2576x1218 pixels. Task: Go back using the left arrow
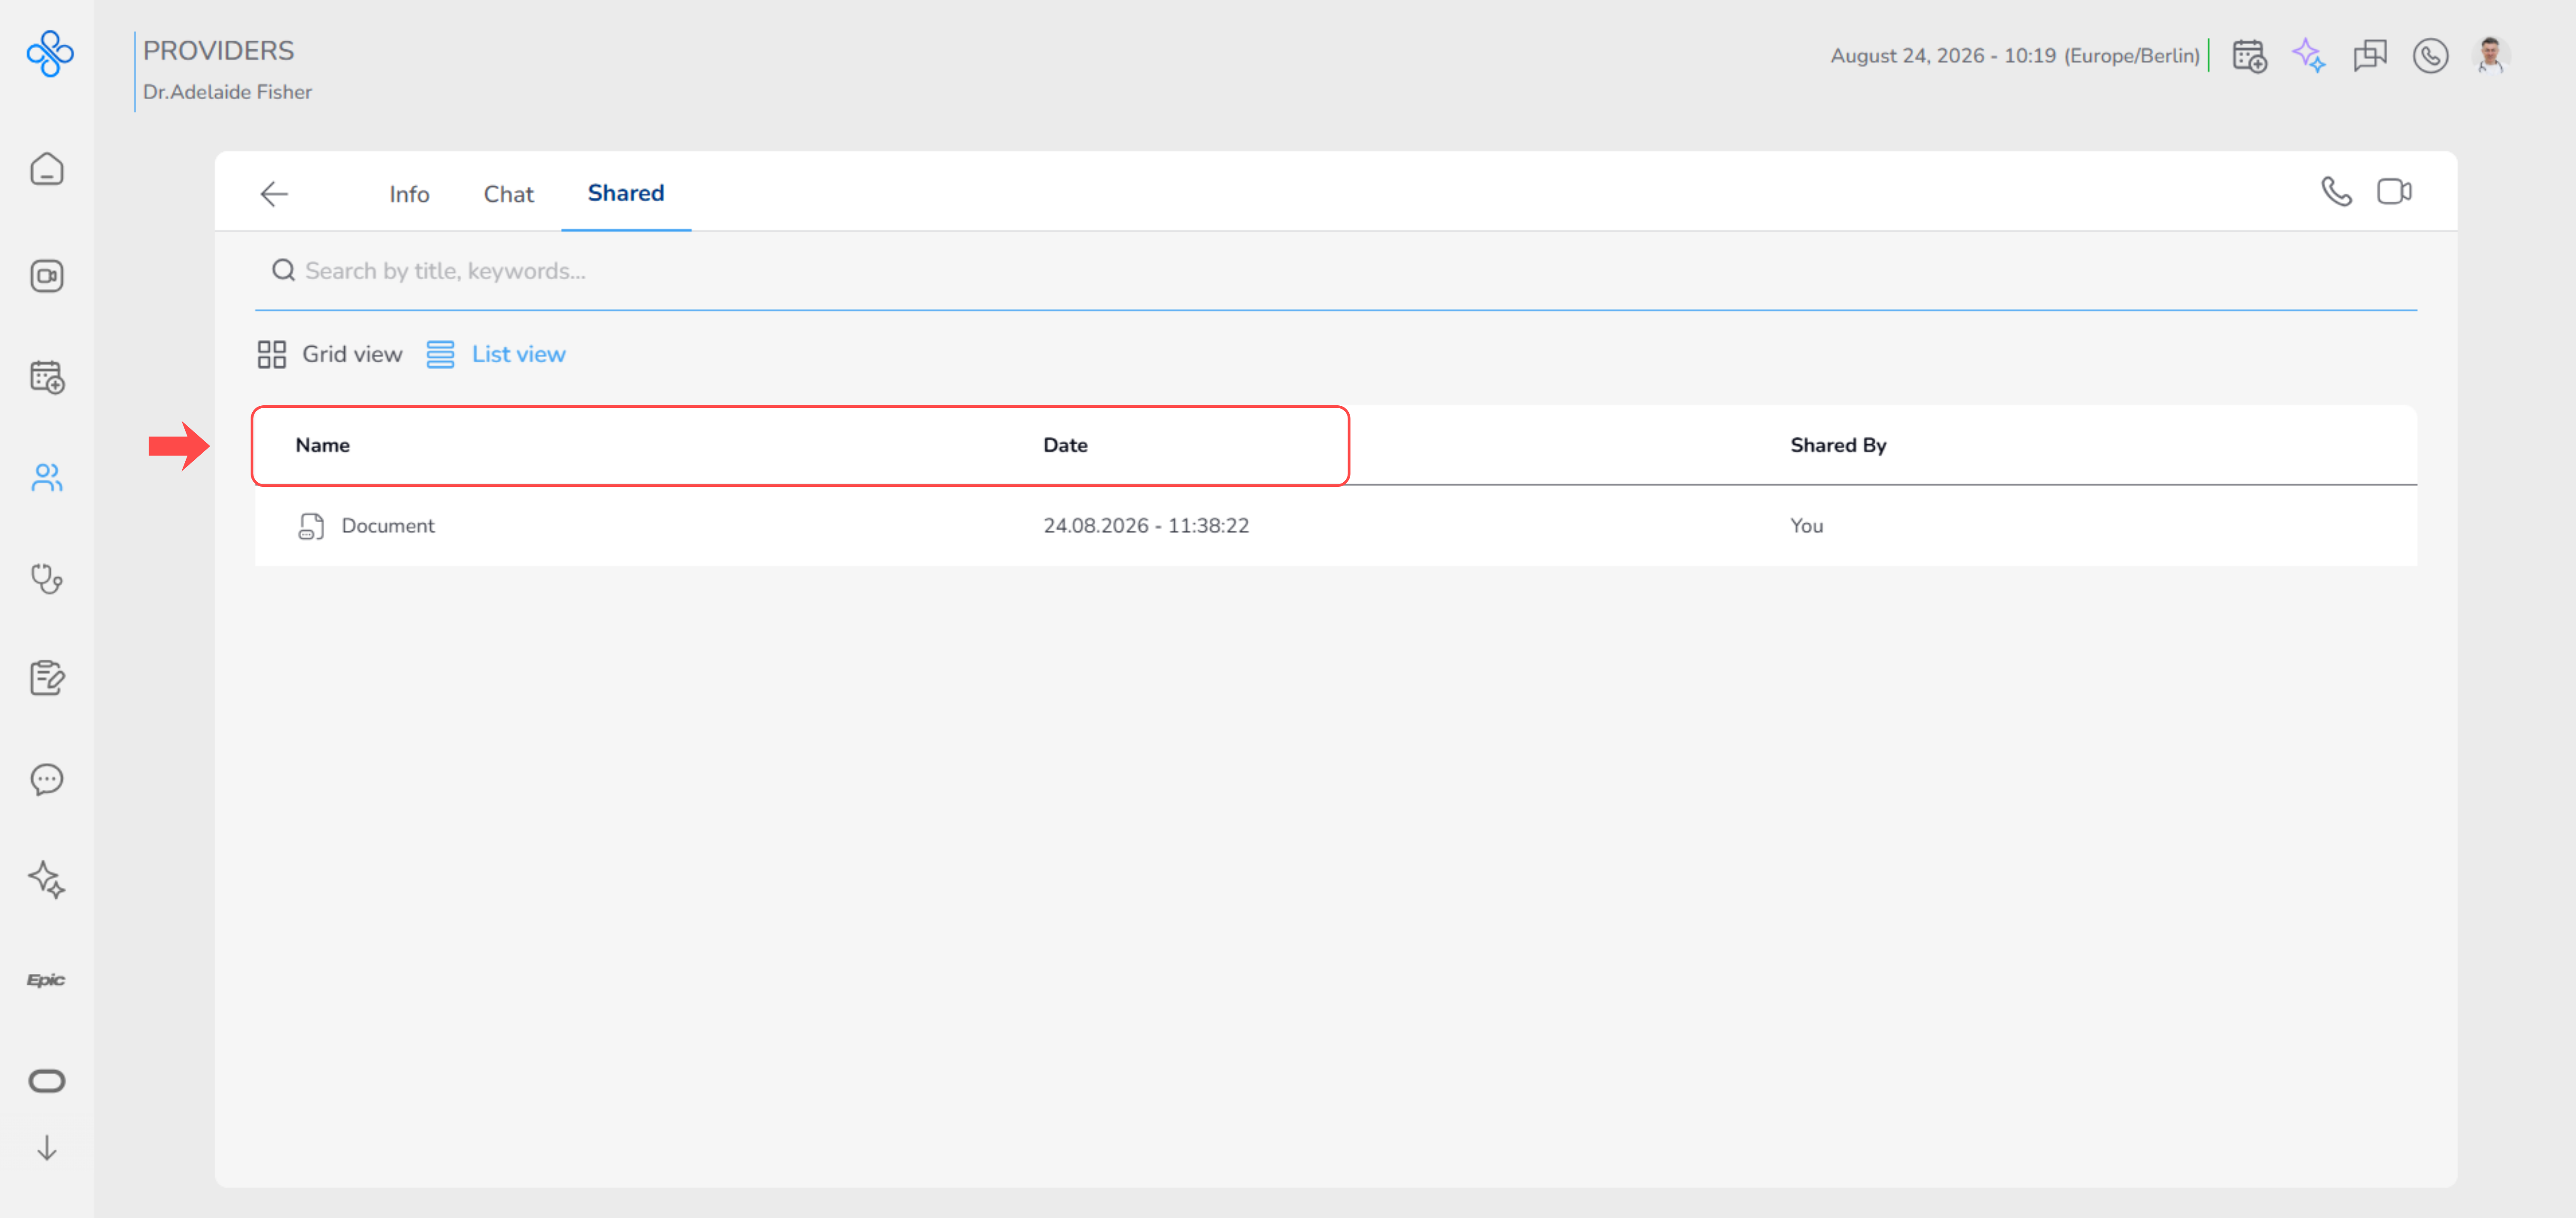[x=274, y=194]
